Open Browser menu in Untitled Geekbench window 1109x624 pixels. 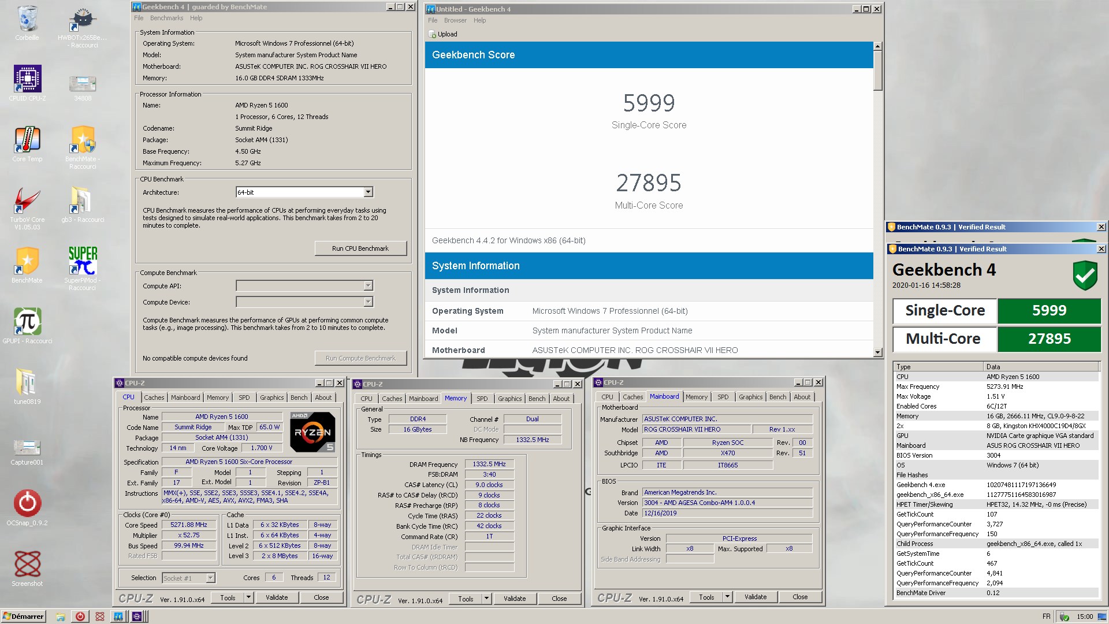pyautogui.click(x=455, y=20)
